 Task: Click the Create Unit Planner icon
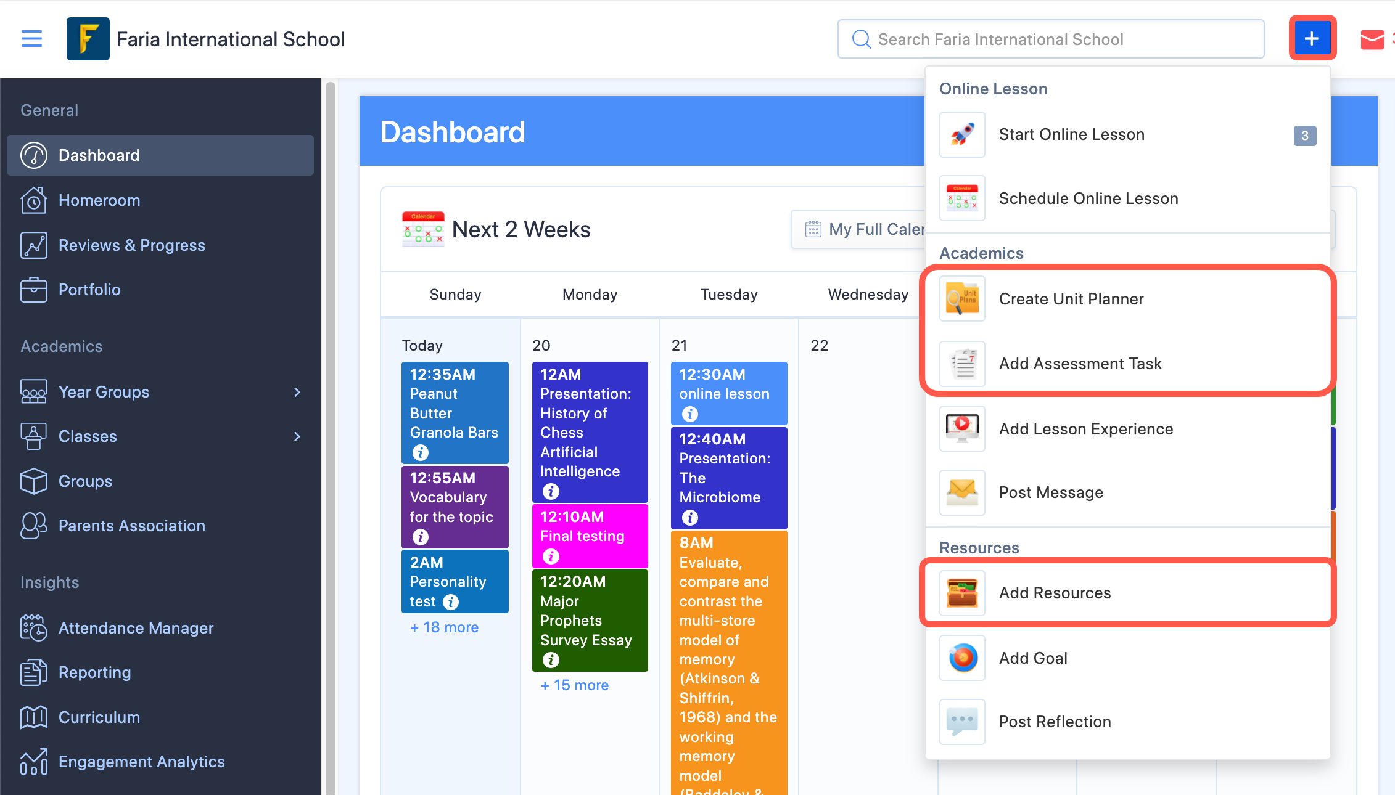[x=962, y=299]
